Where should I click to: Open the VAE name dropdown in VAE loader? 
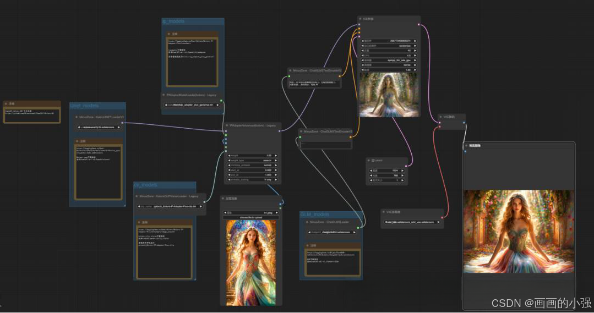pos(412,222)
